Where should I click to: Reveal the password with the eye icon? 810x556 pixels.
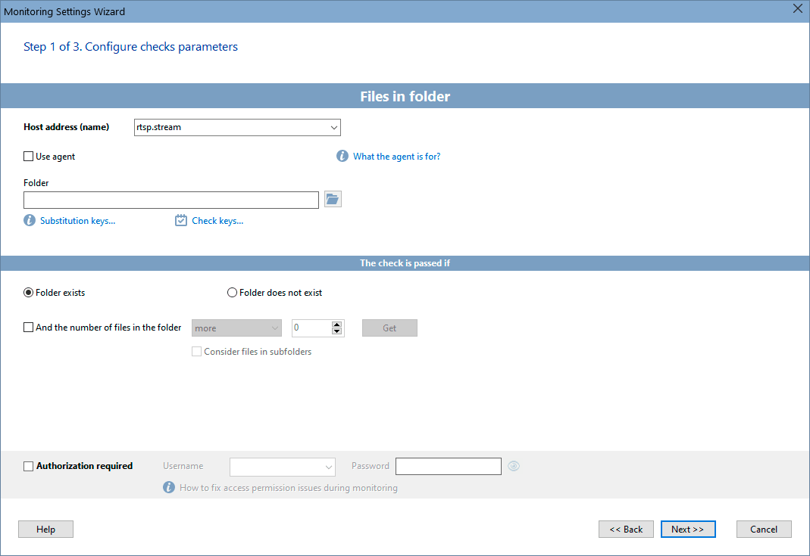tap(513, 466)
